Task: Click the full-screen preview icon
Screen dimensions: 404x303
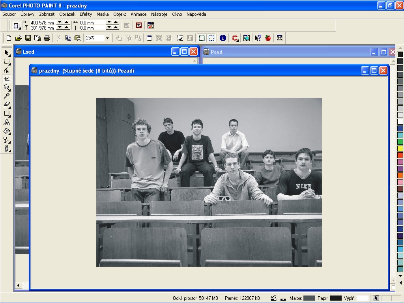Action: point(280,38)
